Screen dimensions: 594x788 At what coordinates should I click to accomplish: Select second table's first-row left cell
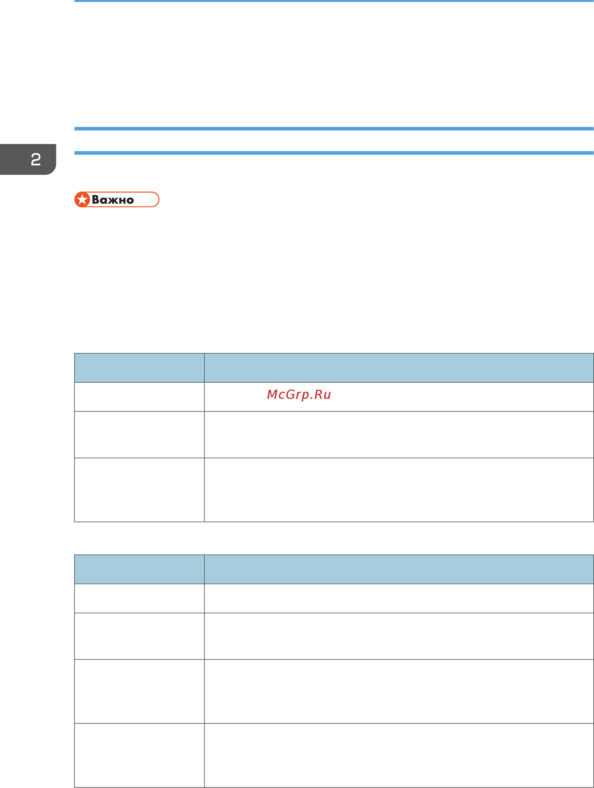pos(139,598)
